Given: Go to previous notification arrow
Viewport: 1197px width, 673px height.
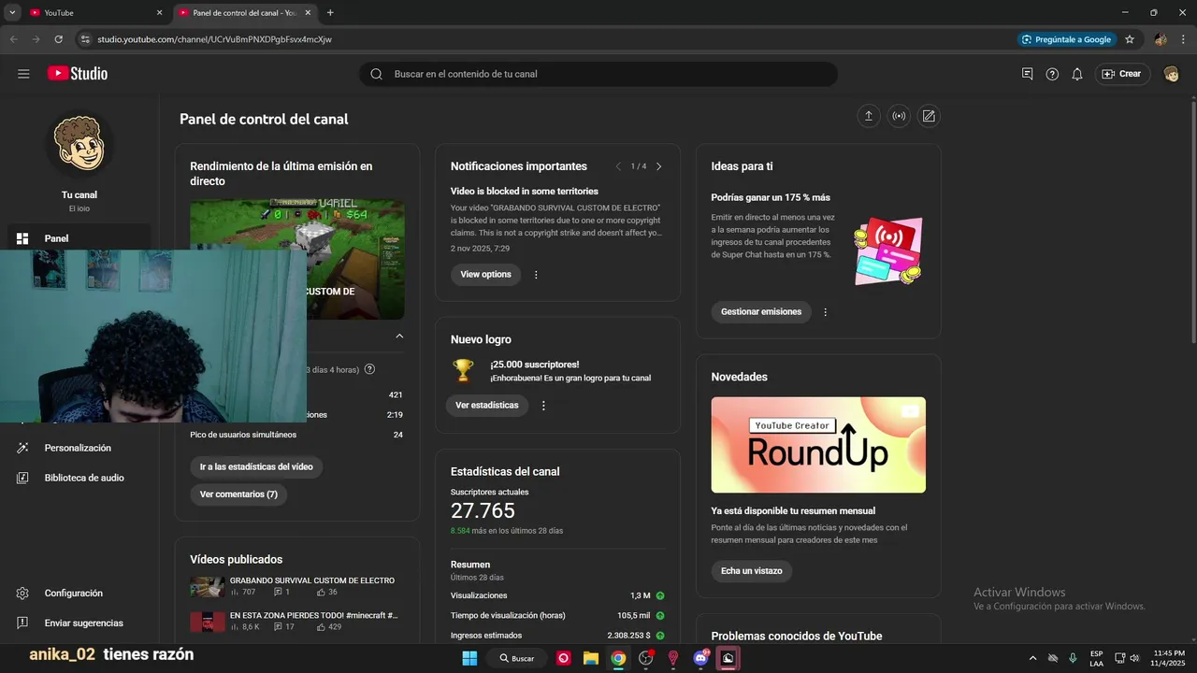Looking at the screenshot, I should pos(618,166).
